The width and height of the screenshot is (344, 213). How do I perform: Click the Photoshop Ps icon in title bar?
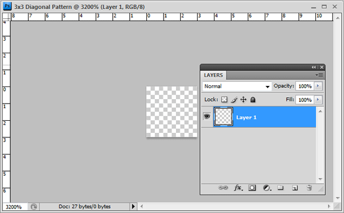tap(7, 6)
